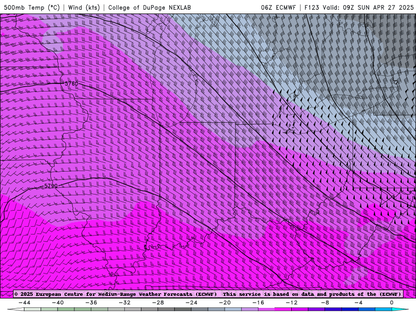
Task: Click 'College of DuPage NEXLAB' header text
Action: pyautogui.click(x=149, y=7)
